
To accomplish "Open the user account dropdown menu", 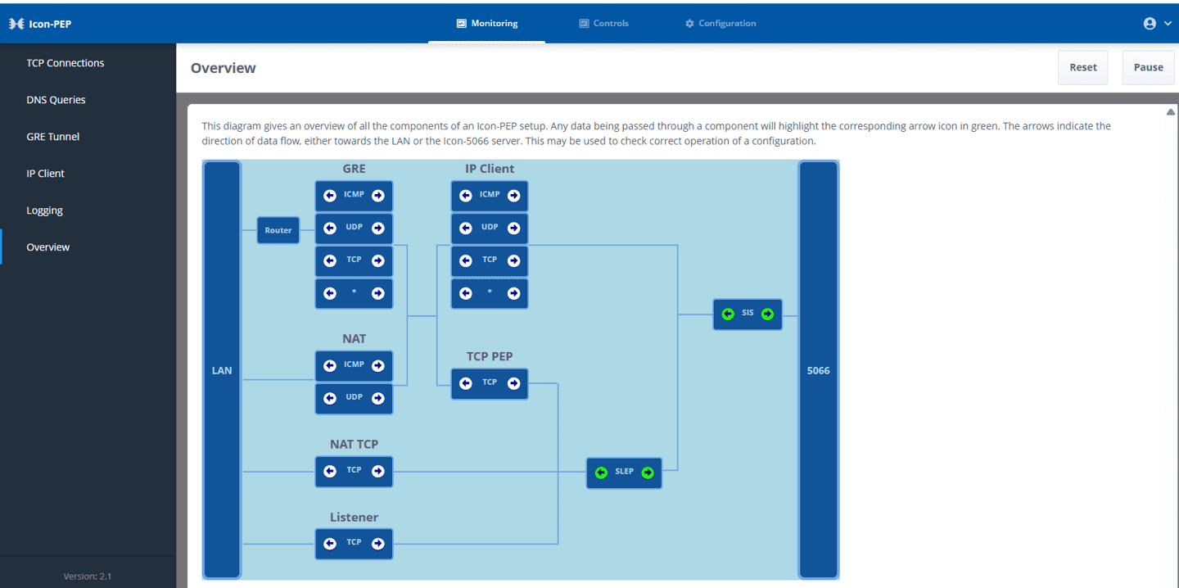I will click(1157, 24).
